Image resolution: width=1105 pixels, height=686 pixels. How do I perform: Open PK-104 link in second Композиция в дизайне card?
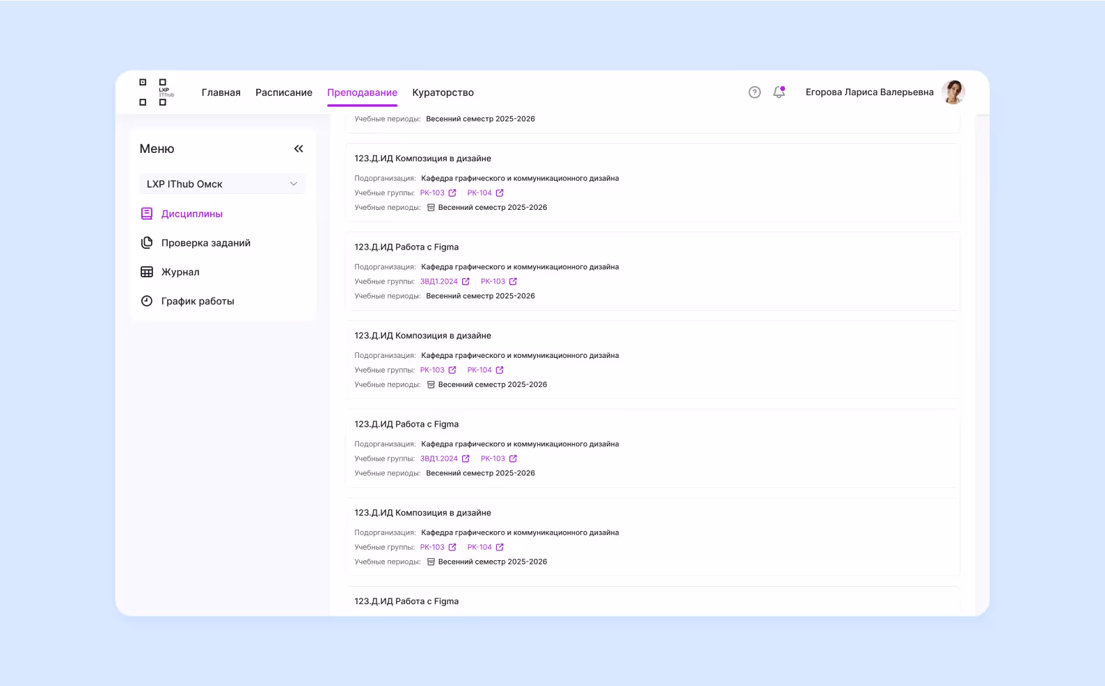click(x=479, y=370)
